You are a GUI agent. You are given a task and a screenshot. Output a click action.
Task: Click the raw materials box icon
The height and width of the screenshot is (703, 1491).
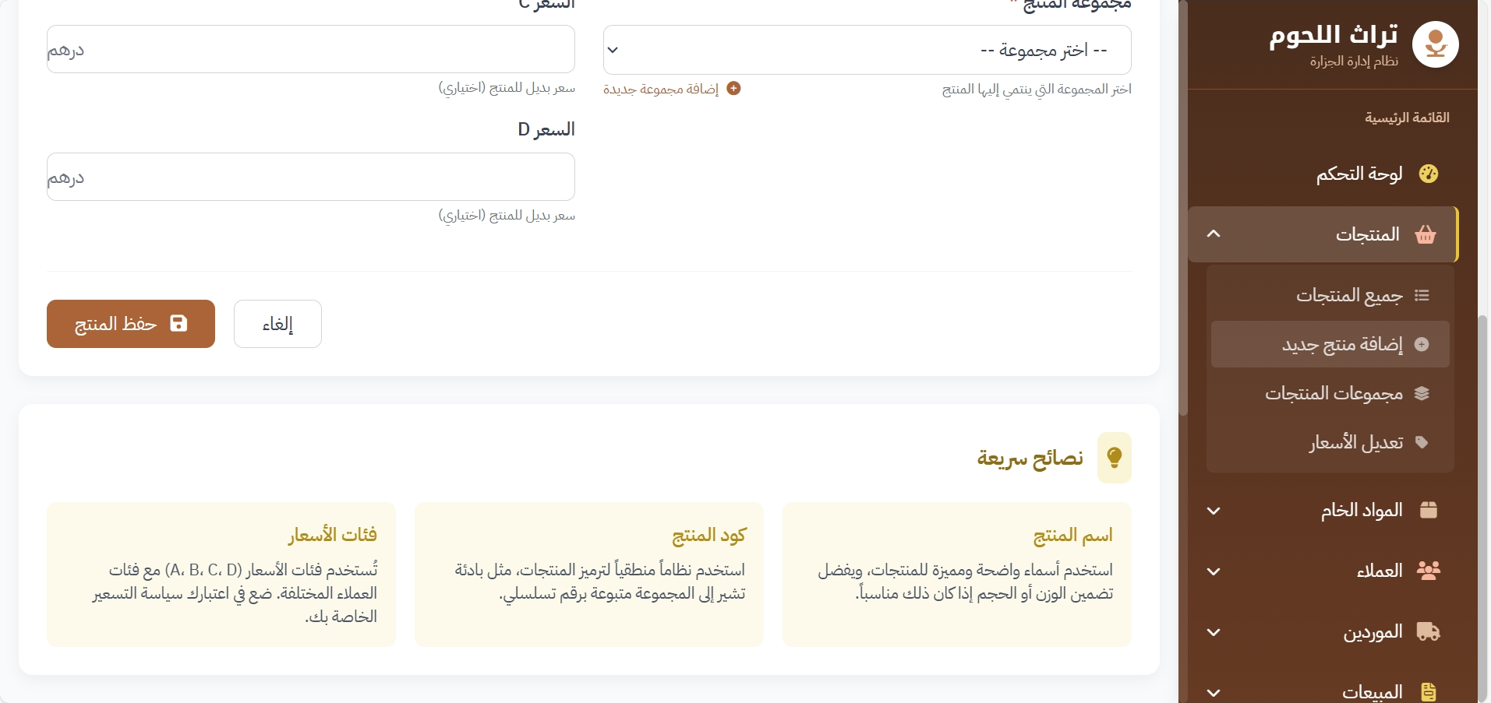coord(1428,510)
